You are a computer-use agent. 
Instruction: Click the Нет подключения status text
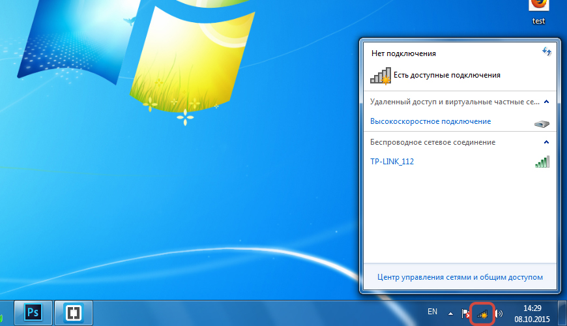403,53
